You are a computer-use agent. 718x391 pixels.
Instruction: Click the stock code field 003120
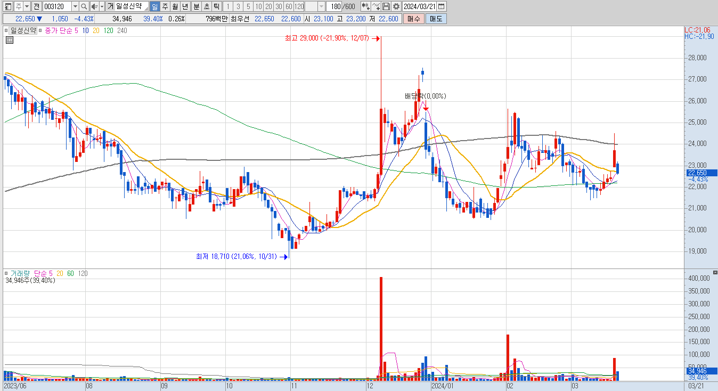[x=57, y=6]
